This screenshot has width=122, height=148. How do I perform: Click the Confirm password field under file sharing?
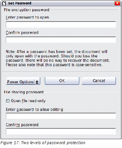(x=61, y=131)
